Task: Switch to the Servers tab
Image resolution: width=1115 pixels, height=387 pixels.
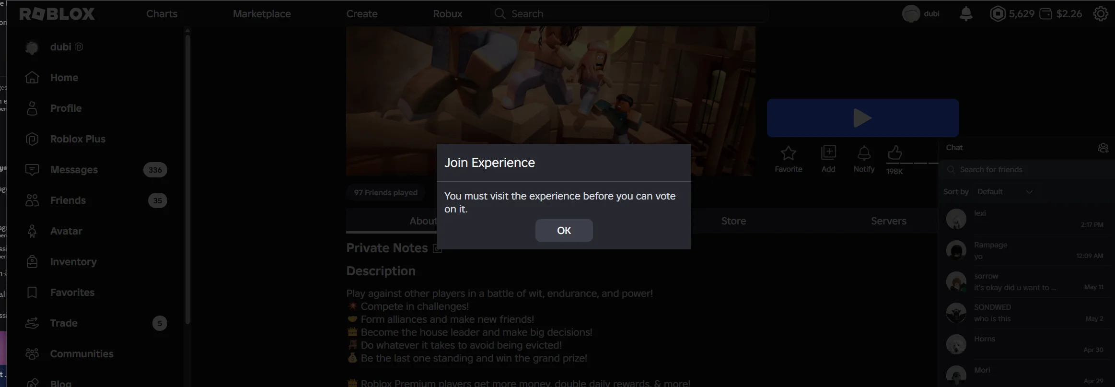Action: click(888, 221)
